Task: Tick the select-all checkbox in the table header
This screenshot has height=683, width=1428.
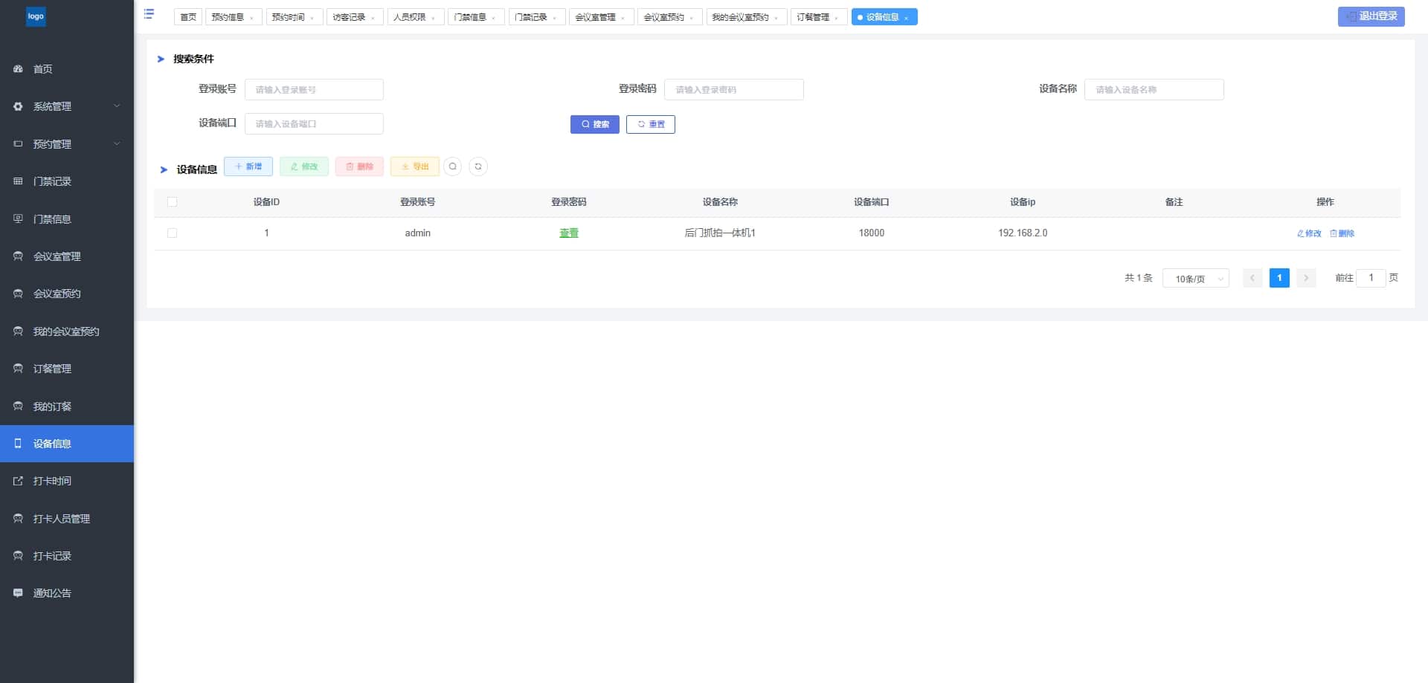Action: point(173,202)
